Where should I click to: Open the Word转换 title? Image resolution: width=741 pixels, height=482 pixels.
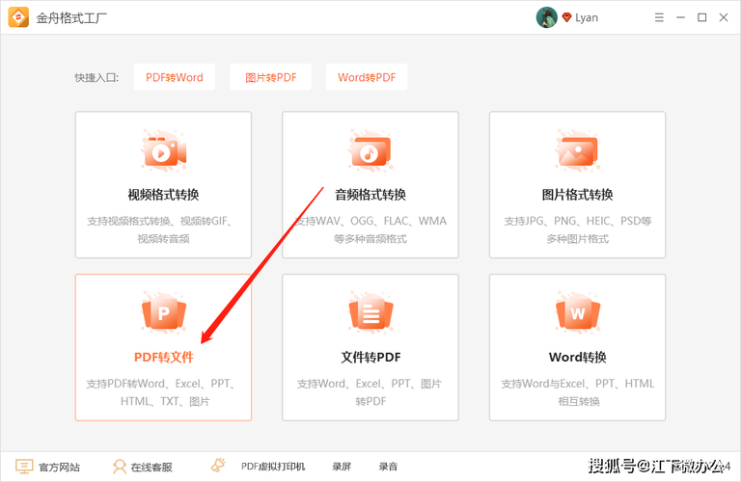578,357
